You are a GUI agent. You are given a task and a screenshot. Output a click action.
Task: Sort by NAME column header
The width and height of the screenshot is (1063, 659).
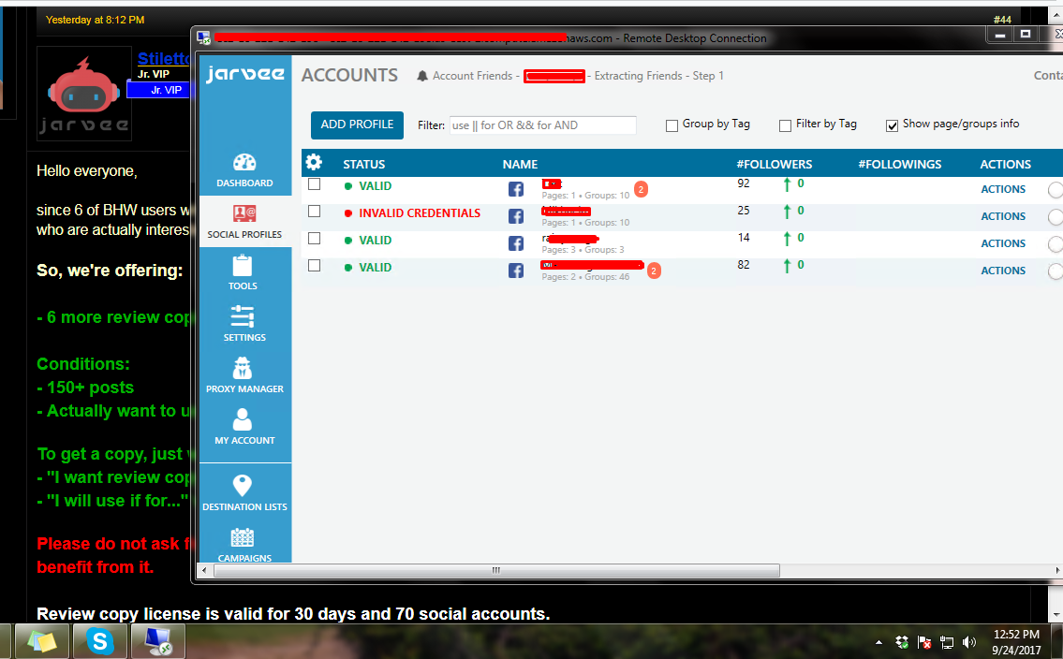tap(520, 164)
